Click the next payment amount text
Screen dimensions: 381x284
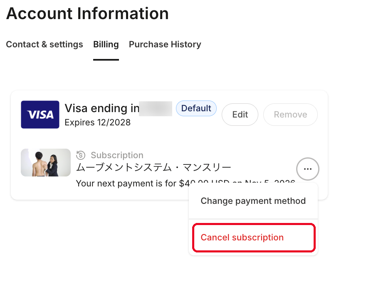coord(186,183)
